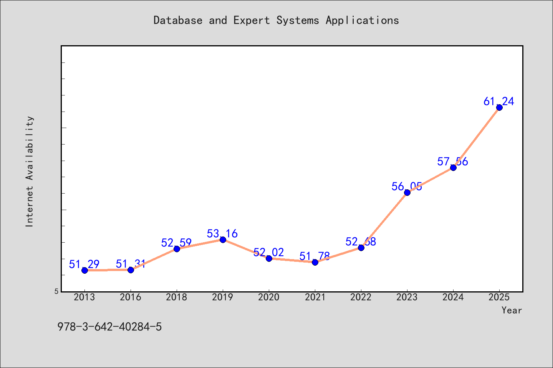The height and width of the screenshot is (368, 553).
Task: Click the 2019 x-axis tick label
Action: pos(223,297)
